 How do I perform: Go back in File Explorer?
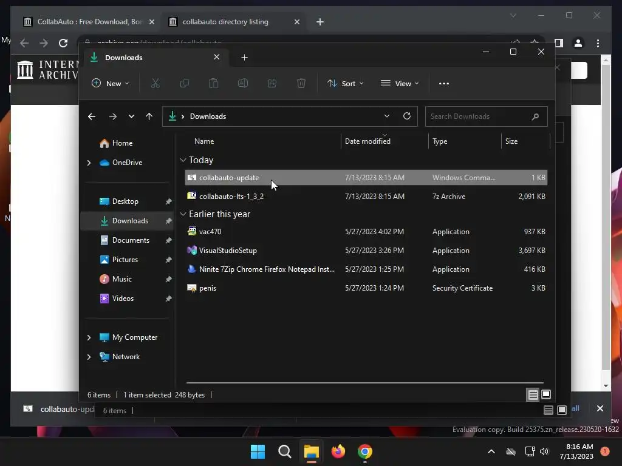click(x=92, y=116)
